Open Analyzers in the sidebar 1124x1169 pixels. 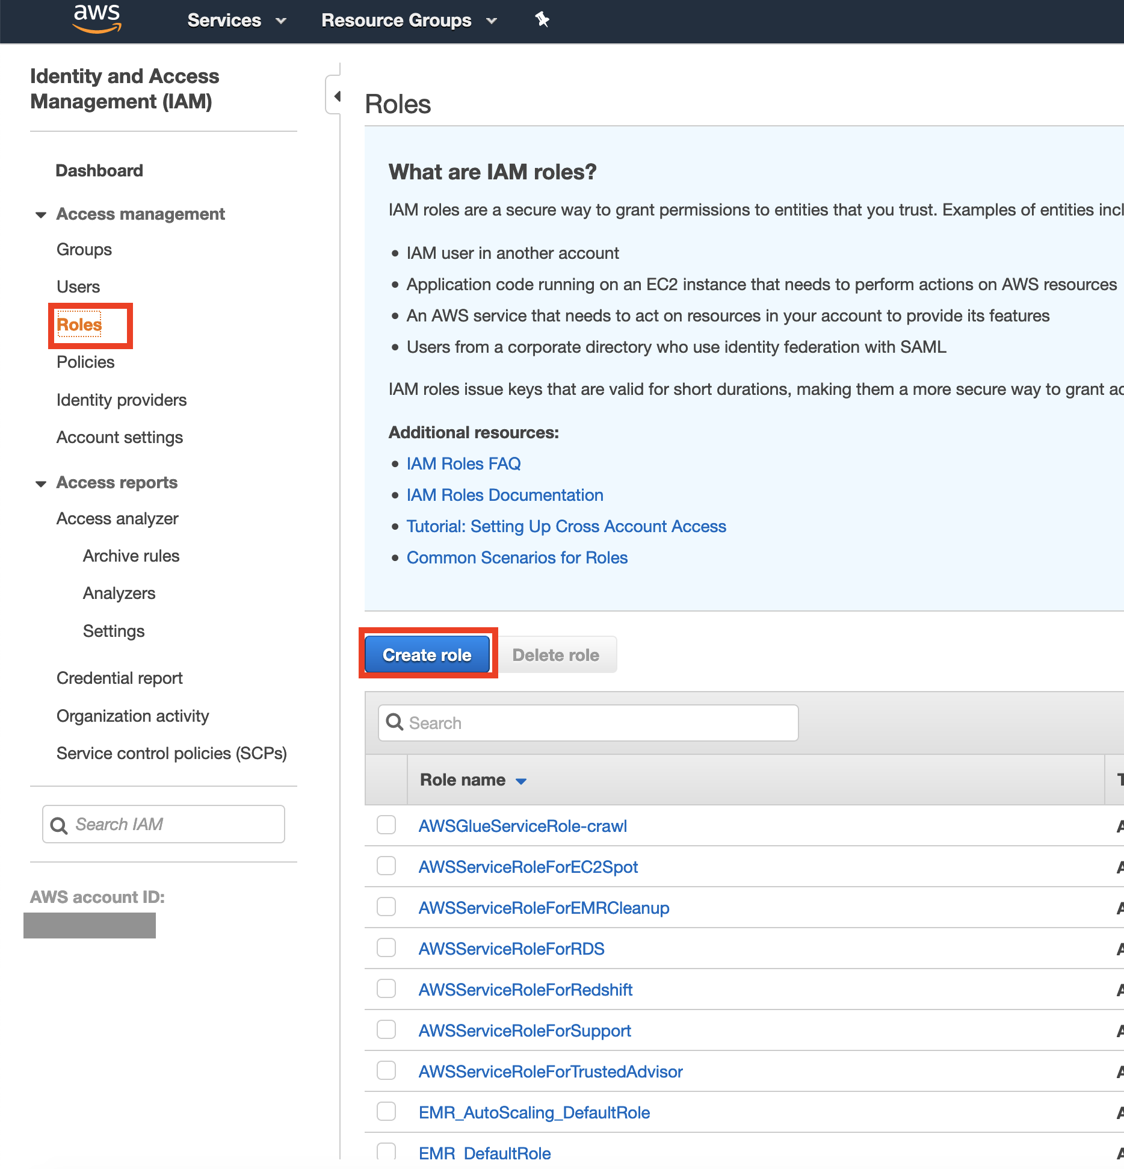(x=119, y=594)
